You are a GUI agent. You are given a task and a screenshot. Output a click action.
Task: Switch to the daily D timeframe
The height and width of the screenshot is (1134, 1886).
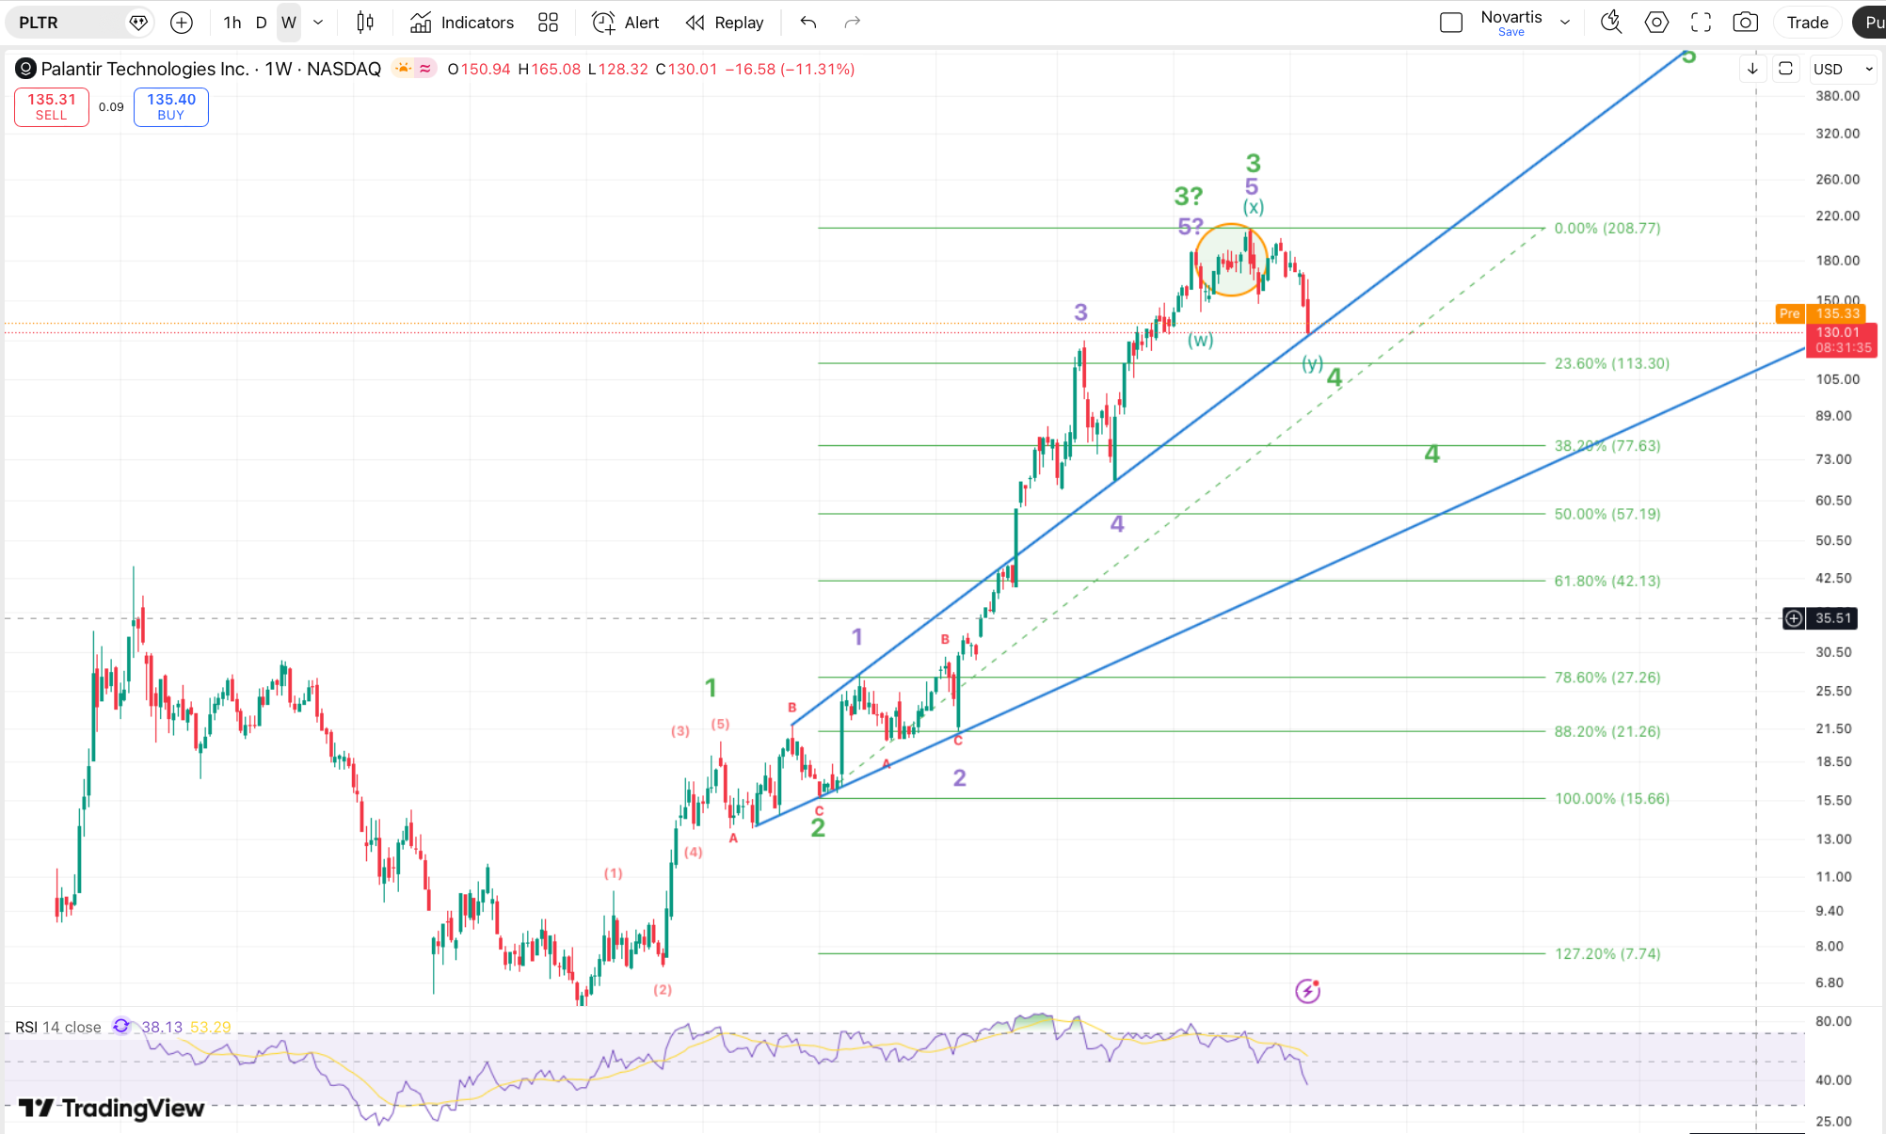[261, 23]
